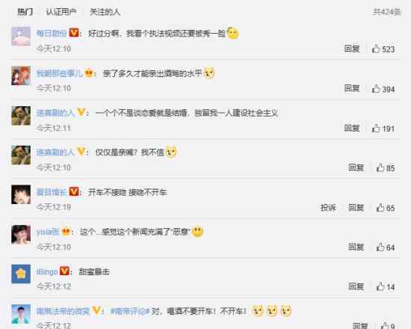Viewport: 411px width, 329px height.
Task: Click 回复 on the 394-likes comment
Action: 352,88
